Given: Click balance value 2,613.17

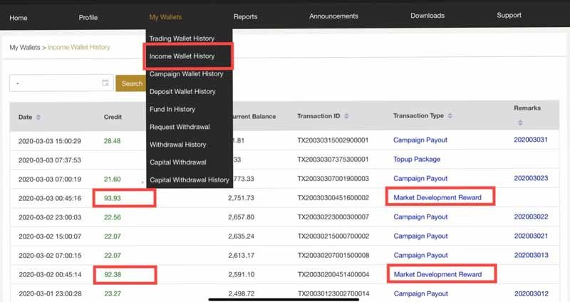Looking at the screenshot, I should [242, 256].
